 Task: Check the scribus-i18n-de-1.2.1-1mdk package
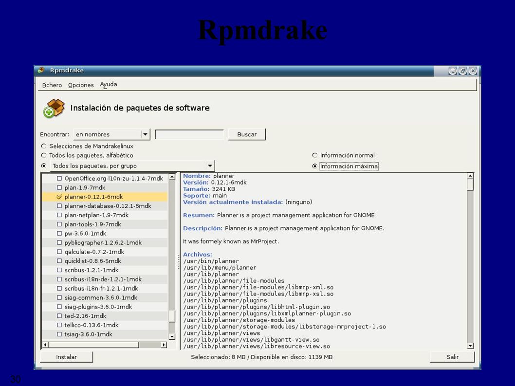coord(59,279)
